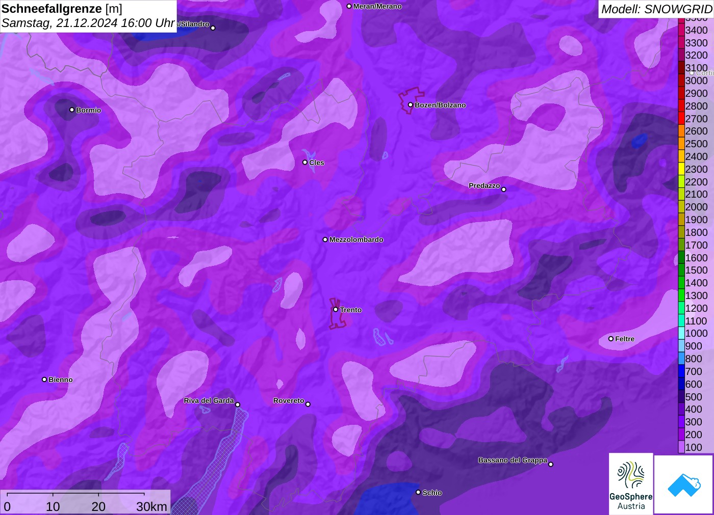This screenshot has width=714, height=515.
Task: Click the Bassano del Grappa label
Action: point(513,460)
